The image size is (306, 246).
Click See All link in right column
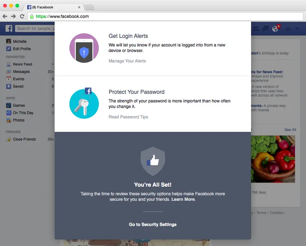tap(290, 130)
